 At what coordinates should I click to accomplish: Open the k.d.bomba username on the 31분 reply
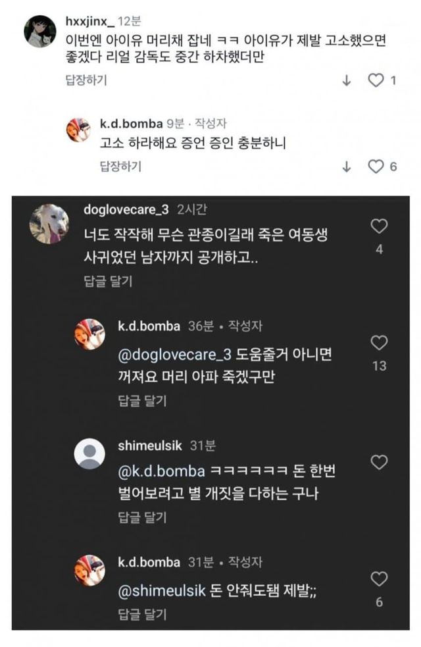pos(149,562)
